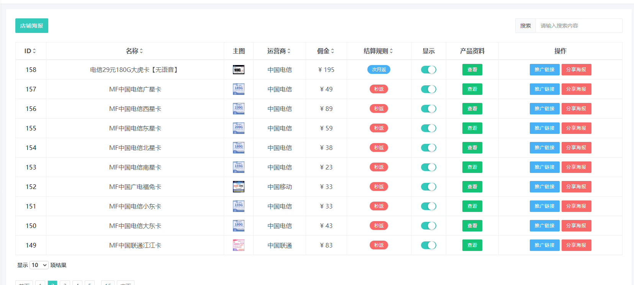This screenshot has height=285, width=634.
Task: Toggle display switch for MF中国电信北星卡
Action: pos(429,148)
